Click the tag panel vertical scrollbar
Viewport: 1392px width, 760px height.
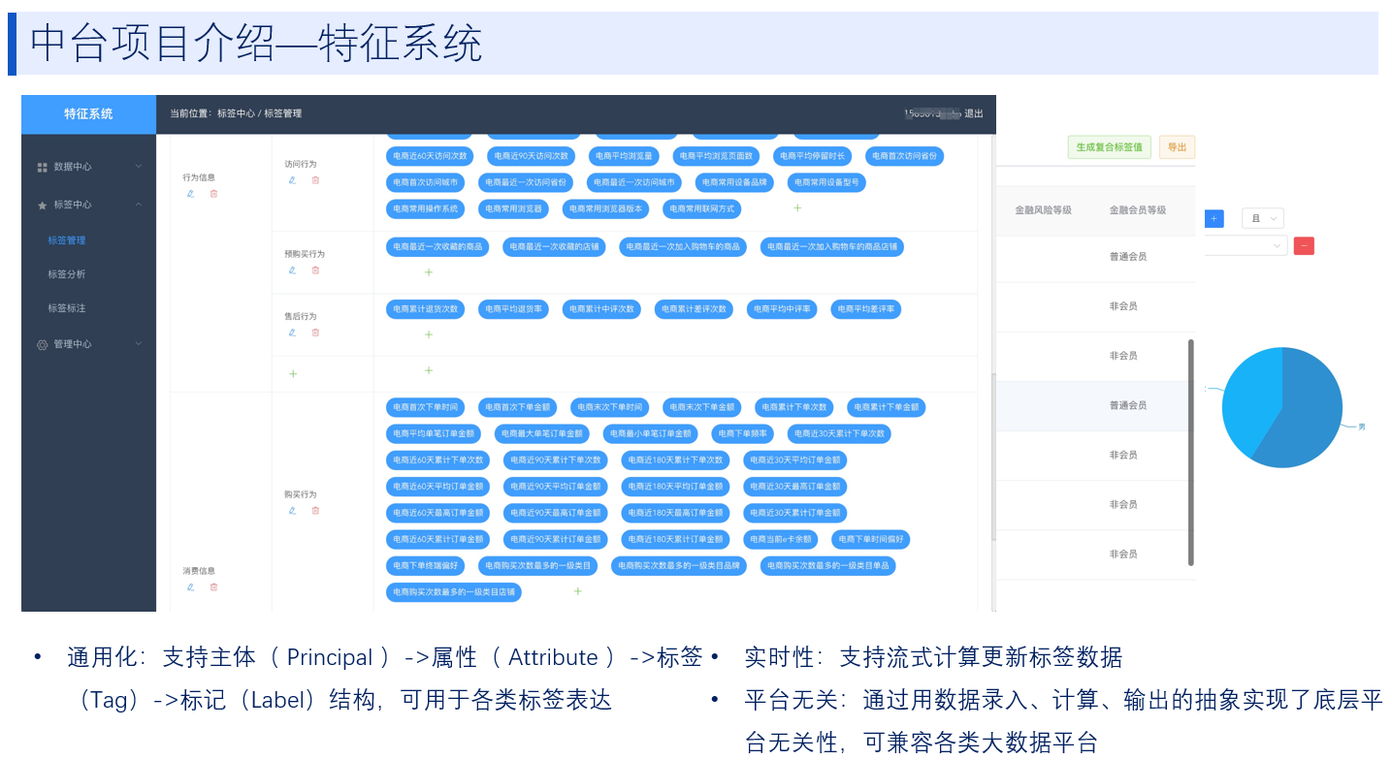click(992, 456)
